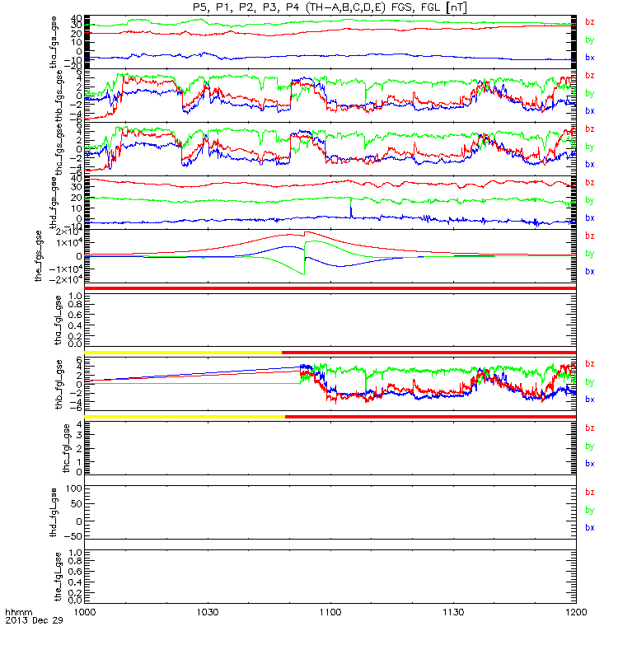Screen dimensions: 618x659
Task: Click the yellow bar segment above thb_fgl_gse panel
Action: coord(183,353)
